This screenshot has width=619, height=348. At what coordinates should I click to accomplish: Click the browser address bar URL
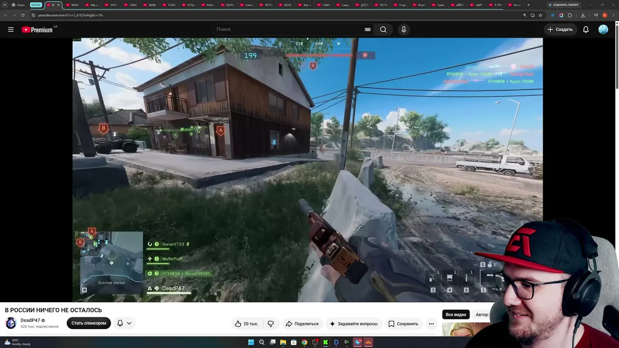coord(71,15)
